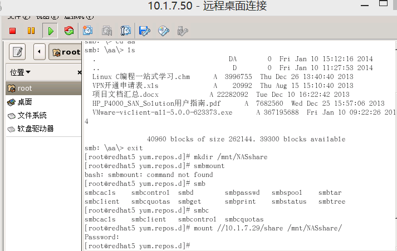Click 'VMware-viclient-all-5.0.0-623373.exe' text
397x251 pixels.
coord(162,112)
